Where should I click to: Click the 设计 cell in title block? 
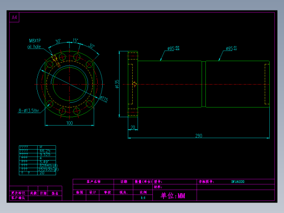pyautogui.click(x=92, y=192)
